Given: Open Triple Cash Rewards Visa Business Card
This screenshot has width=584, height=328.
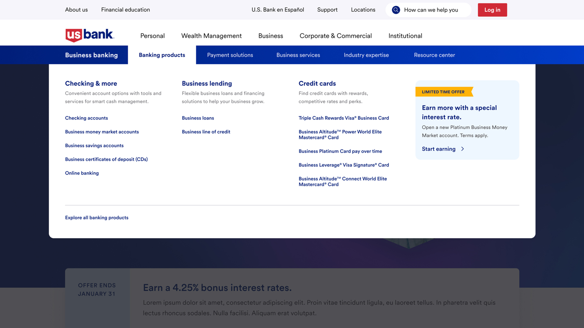Looking at the screenshot, I should pyautogui.click(x=344, y=118).
